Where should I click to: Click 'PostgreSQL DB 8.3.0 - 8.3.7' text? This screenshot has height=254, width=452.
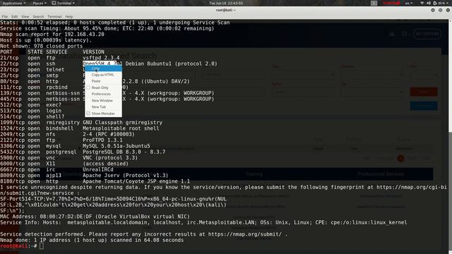click(124, 152)
